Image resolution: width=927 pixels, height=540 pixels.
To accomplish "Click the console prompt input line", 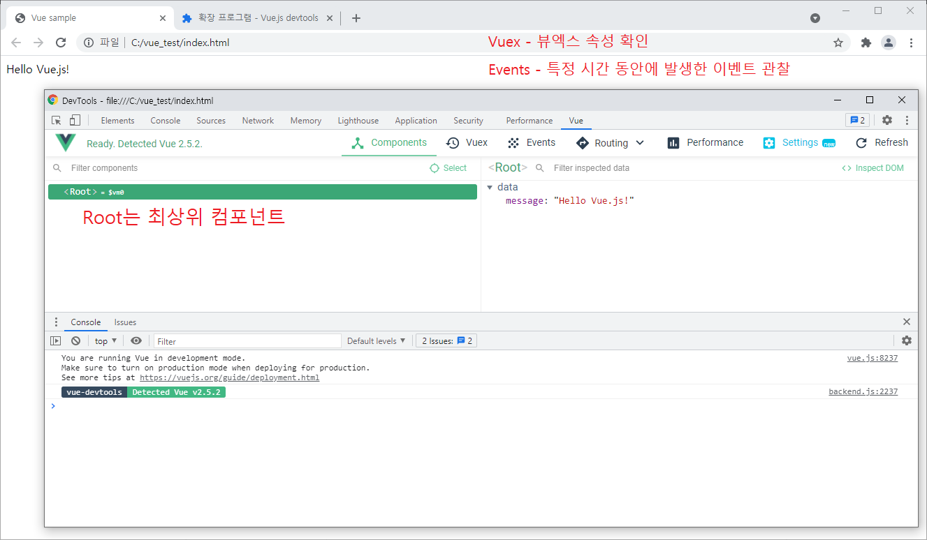I will pyautogui.click(x=482, y=406).
